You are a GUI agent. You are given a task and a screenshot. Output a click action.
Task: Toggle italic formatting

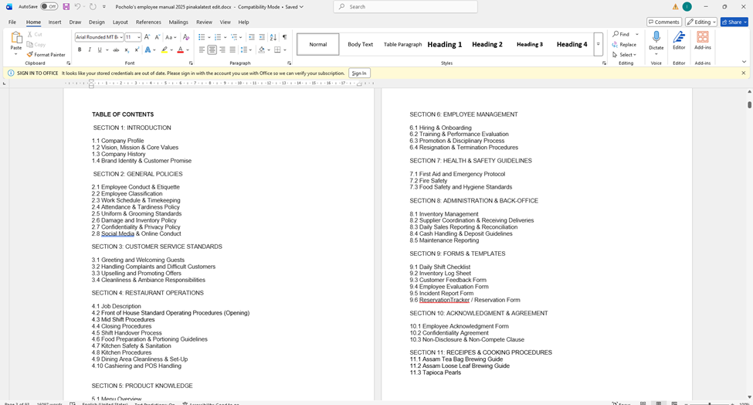click(x=90, y=50)
